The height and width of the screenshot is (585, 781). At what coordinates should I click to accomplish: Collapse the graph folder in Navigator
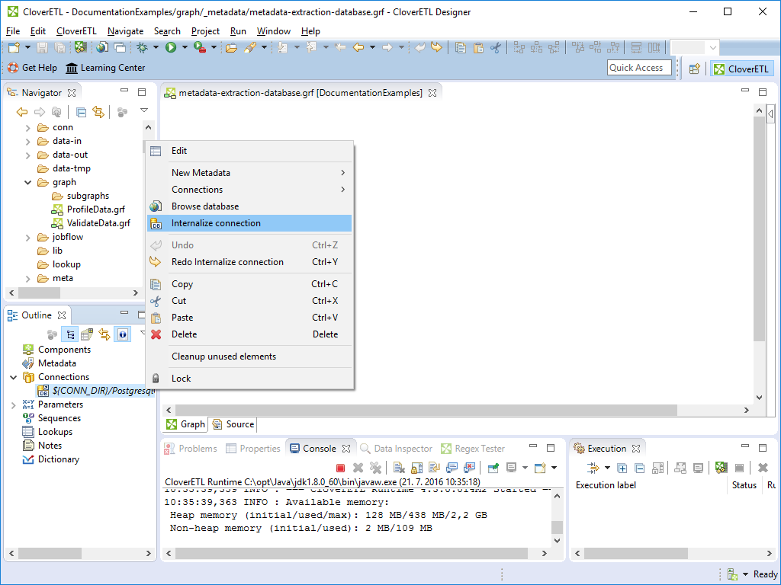point(28,183)
